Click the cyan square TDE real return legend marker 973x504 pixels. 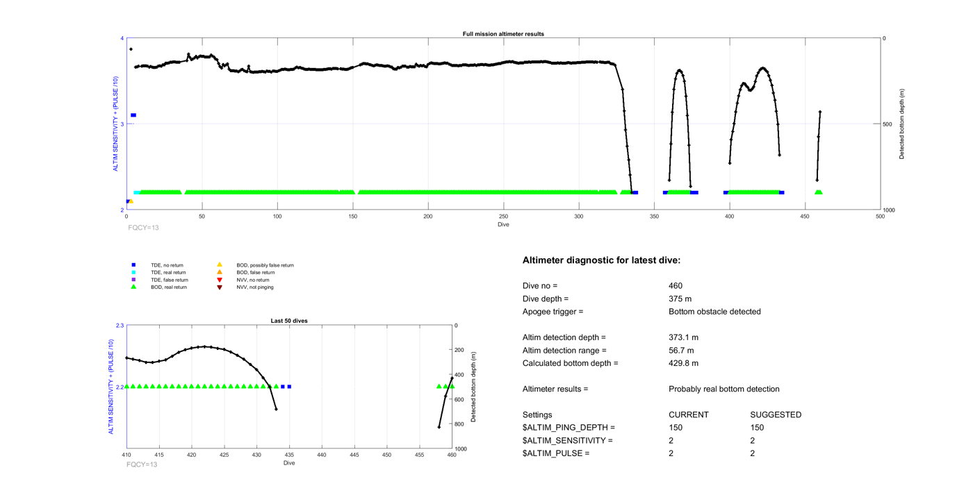coord(134,272)
